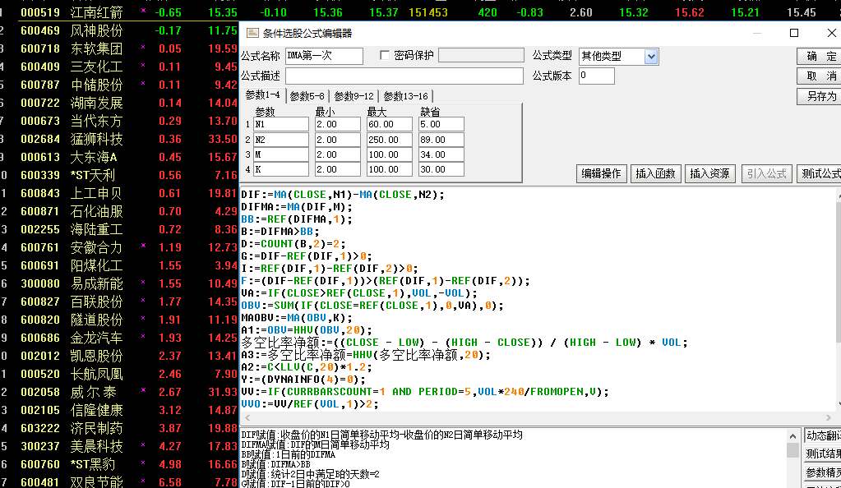Edit M default value 34.00
841x488 pixels.
441,154
